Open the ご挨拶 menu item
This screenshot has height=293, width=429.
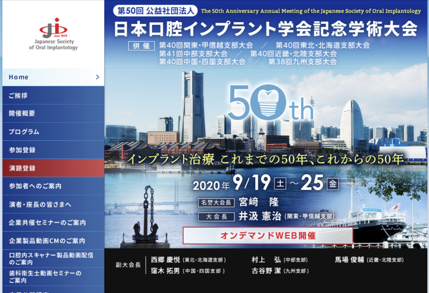pyautogui.click(x=53, y=95)
